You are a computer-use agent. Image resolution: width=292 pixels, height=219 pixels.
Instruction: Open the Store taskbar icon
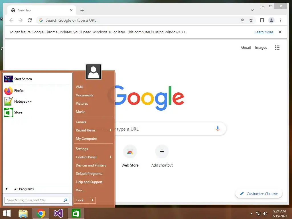(76, 213)
